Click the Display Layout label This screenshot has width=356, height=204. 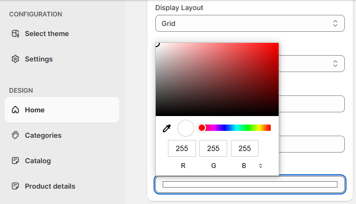click(x=179, y=8)
